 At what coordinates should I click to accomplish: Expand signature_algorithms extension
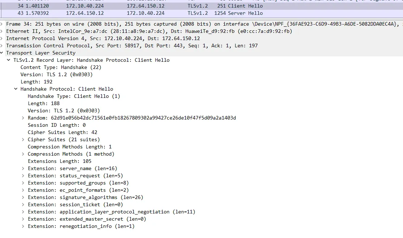[23, 197]
